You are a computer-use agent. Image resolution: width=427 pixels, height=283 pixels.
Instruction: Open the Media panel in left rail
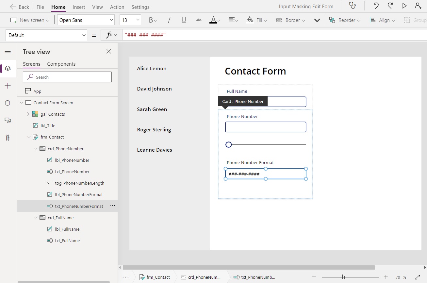[x=8, y=120]
